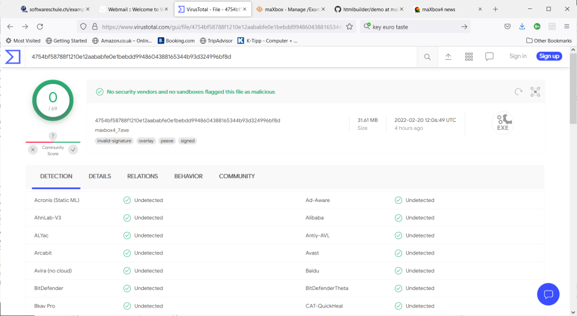This screenshot has width=577, height=316.
Task: Click the hash search input field
Action: tap(220, 56)
